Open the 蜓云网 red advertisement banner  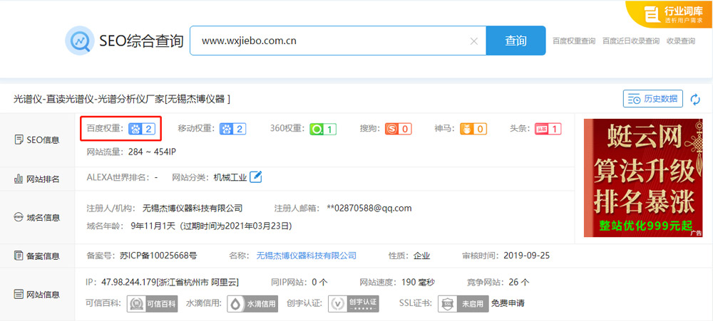click(642, 177)
